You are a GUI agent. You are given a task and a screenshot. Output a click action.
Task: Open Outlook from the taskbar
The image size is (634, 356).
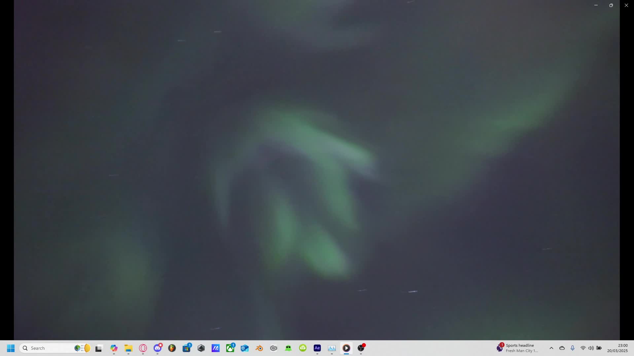coord(245,348)
